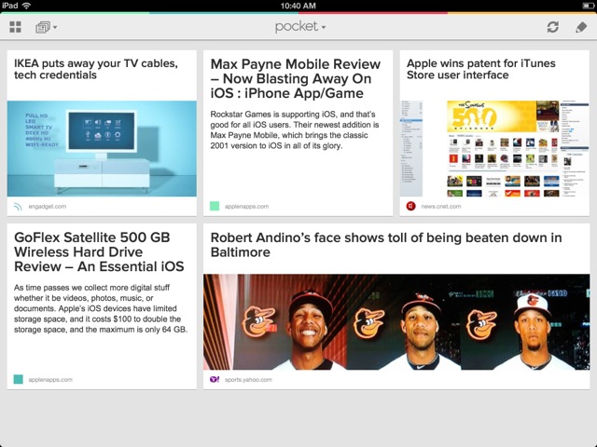Screen dimensions: 597x447
Task: Tap the edit pencil icon
Action: click(581, 27)
